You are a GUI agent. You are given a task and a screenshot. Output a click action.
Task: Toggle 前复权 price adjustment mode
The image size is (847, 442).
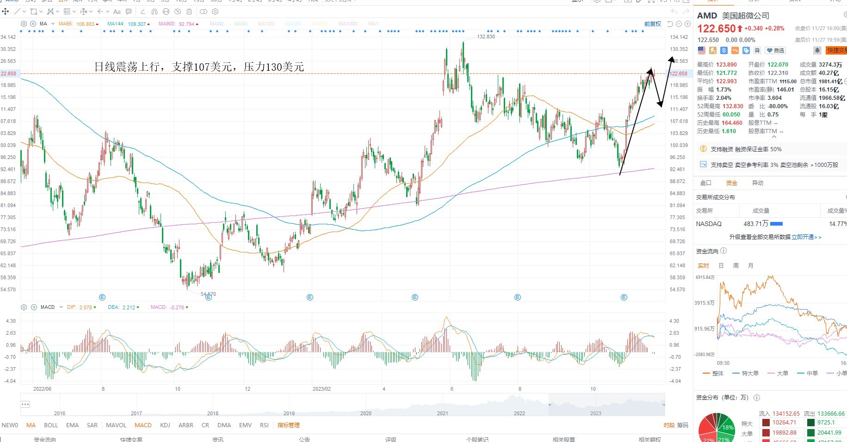coord(653,24)
